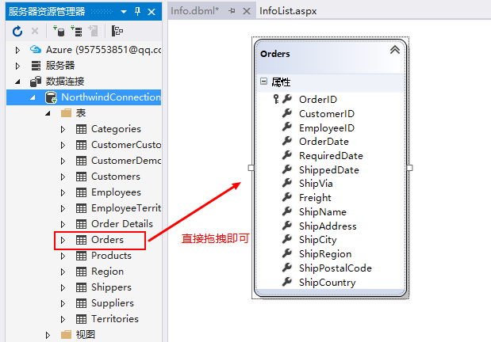
Task: Switch to the InfoList.aspx tab
Action: [288, 11]
